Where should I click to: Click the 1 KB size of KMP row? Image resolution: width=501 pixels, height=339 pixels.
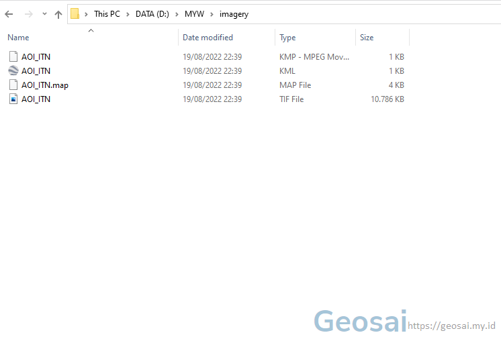click(x=396, y=56)
